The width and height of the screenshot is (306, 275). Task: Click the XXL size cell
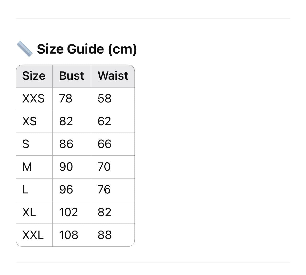[34, 235]
